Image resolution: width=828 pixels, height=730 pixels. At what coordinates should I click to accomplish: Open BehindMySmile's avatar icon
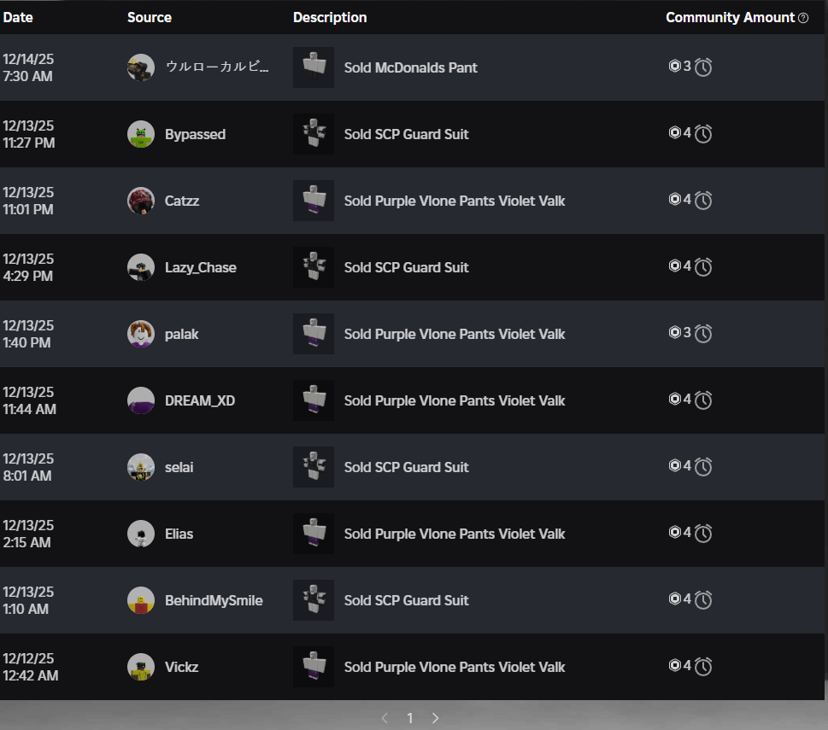[x=141, y=600]
